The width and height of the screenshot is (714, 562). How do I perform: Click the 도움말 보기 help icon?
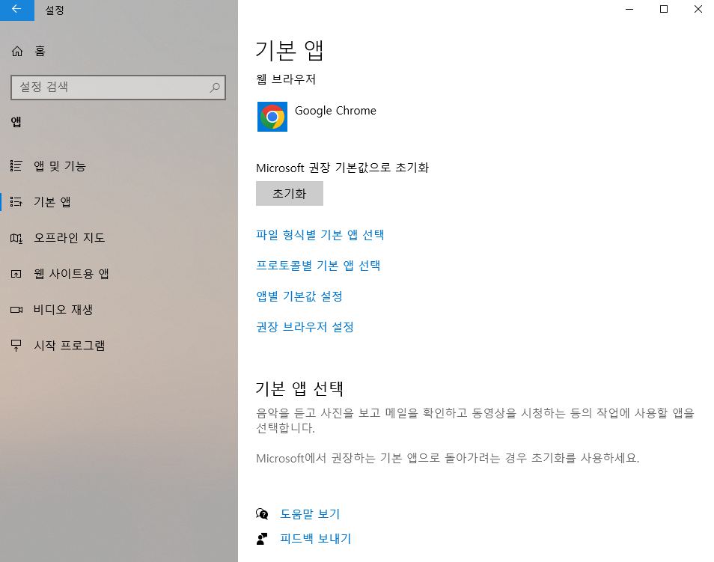[262, 513]
